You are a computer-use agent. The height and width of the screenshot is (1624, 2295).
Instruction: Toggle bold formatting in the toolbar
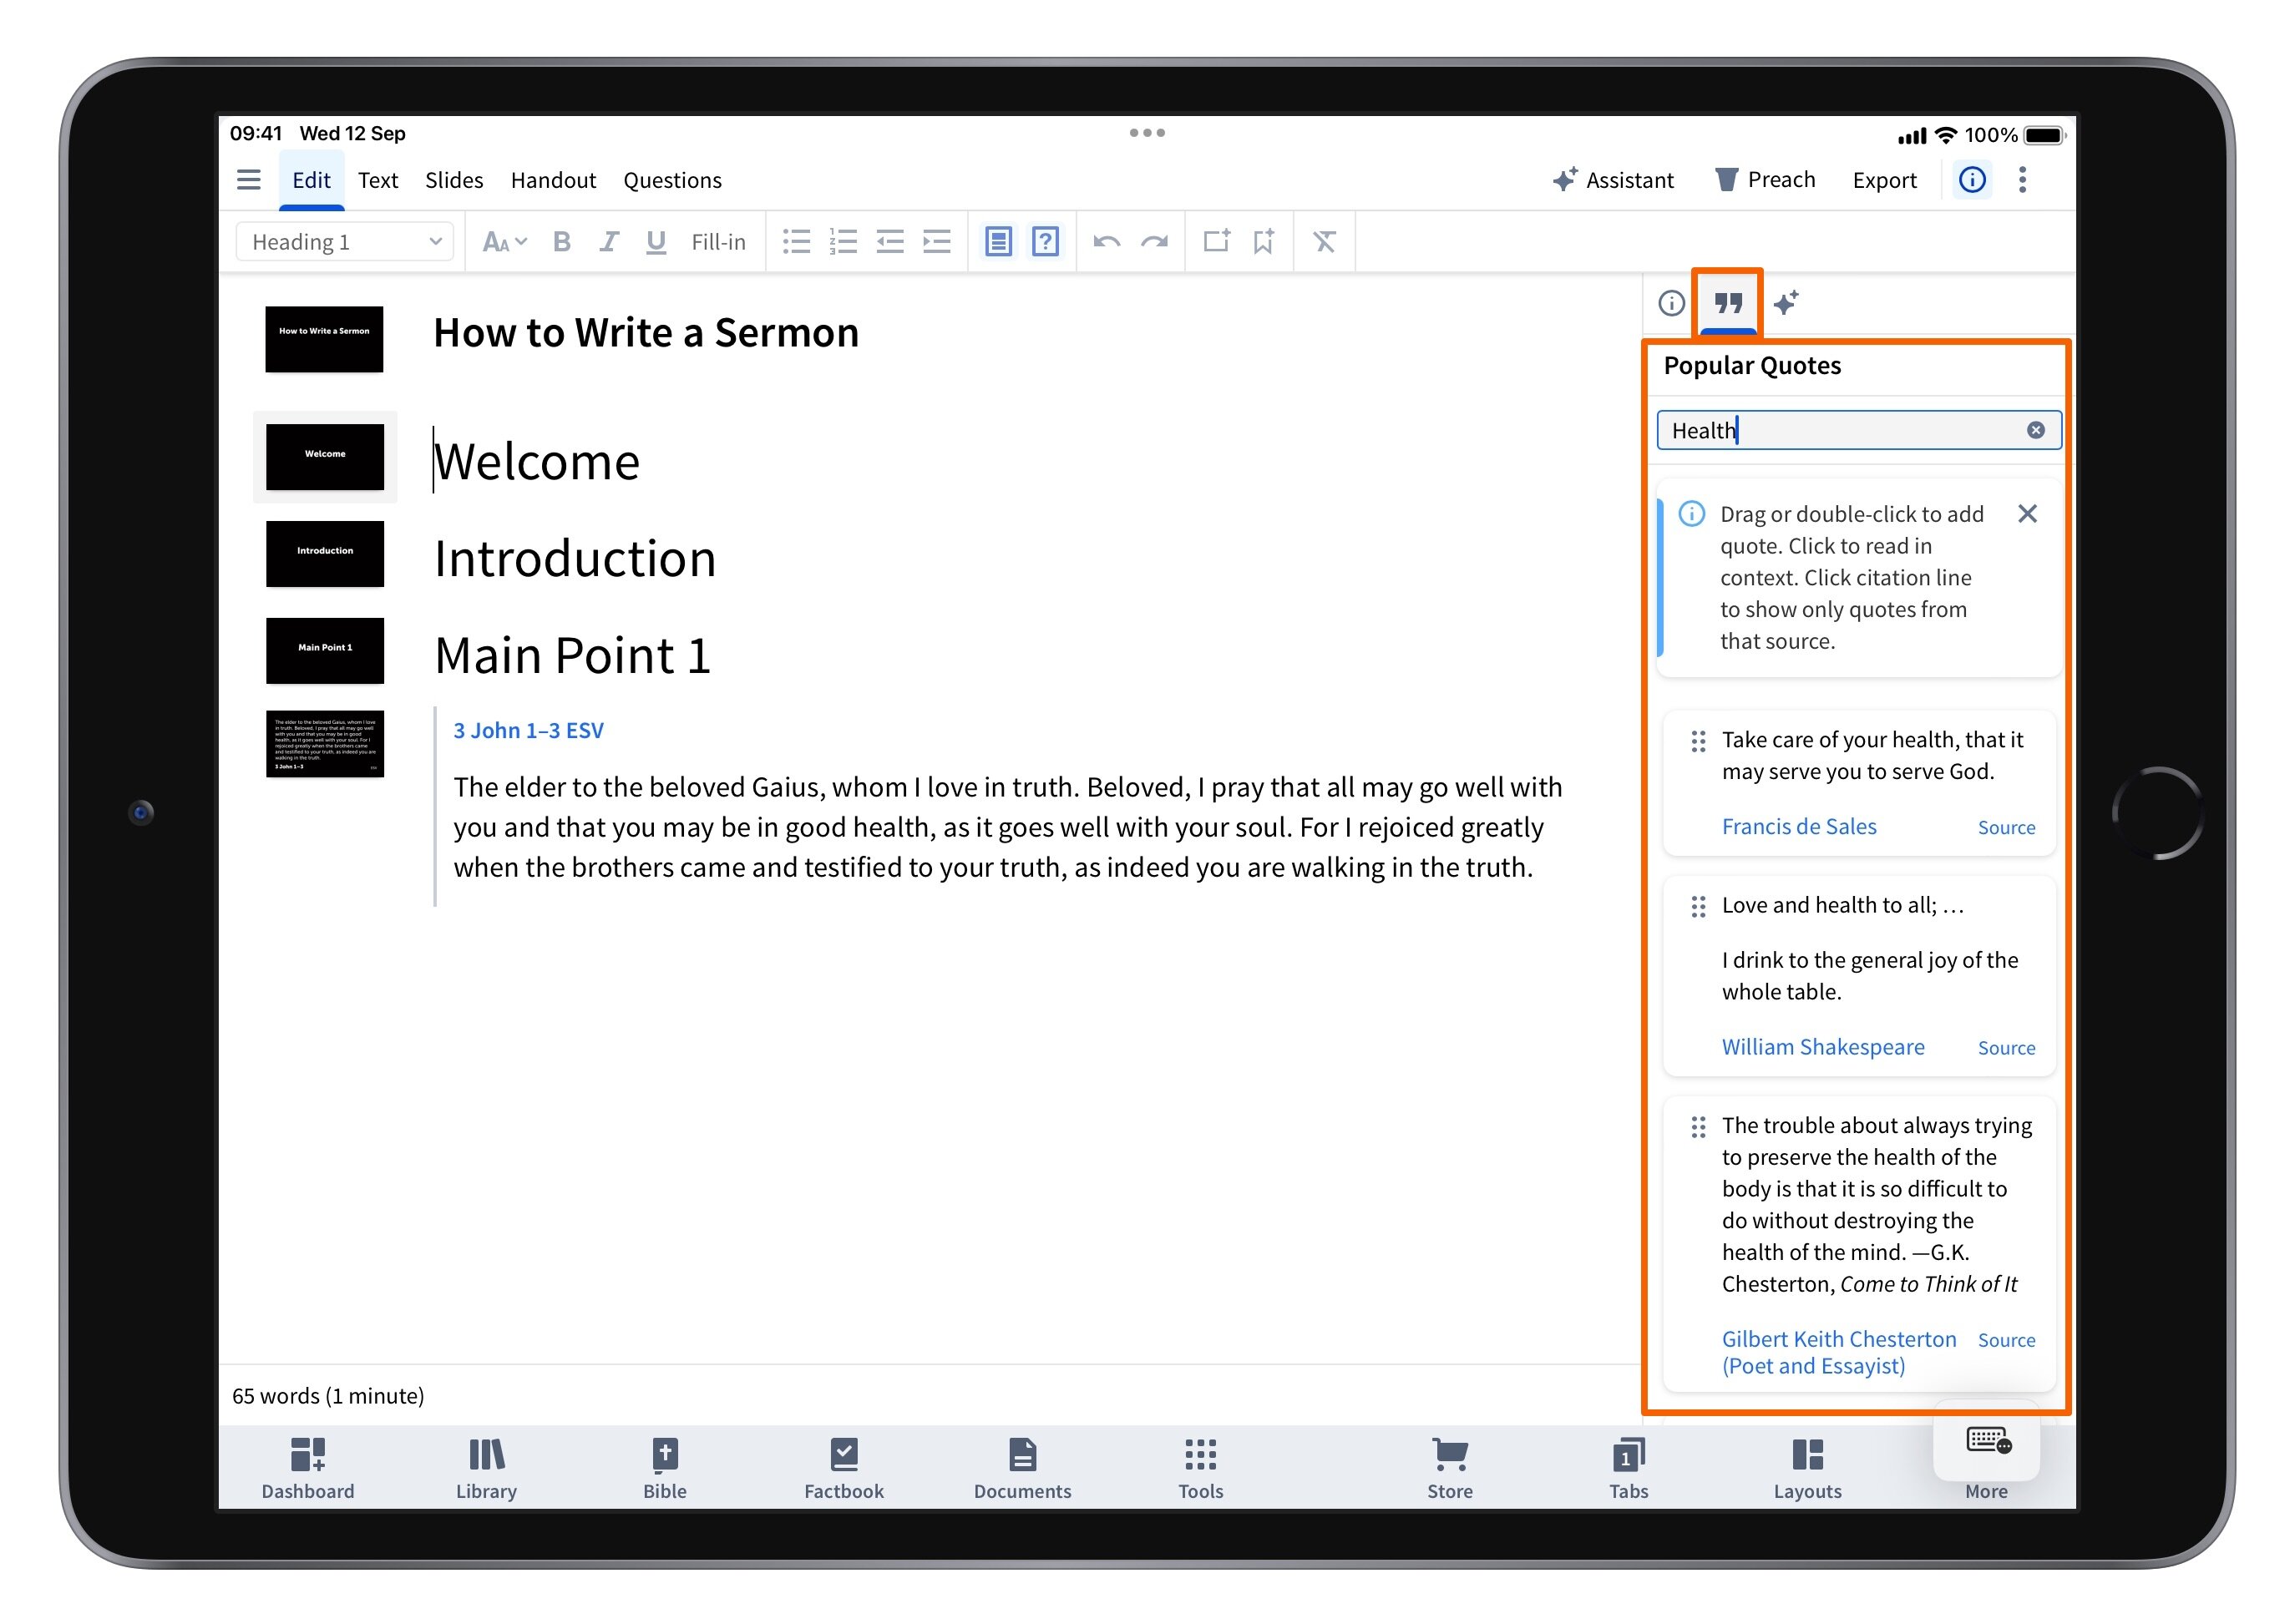coord(562,241)
